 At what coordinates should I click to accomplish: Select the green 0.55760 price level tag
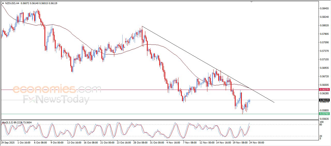point(324,114)
